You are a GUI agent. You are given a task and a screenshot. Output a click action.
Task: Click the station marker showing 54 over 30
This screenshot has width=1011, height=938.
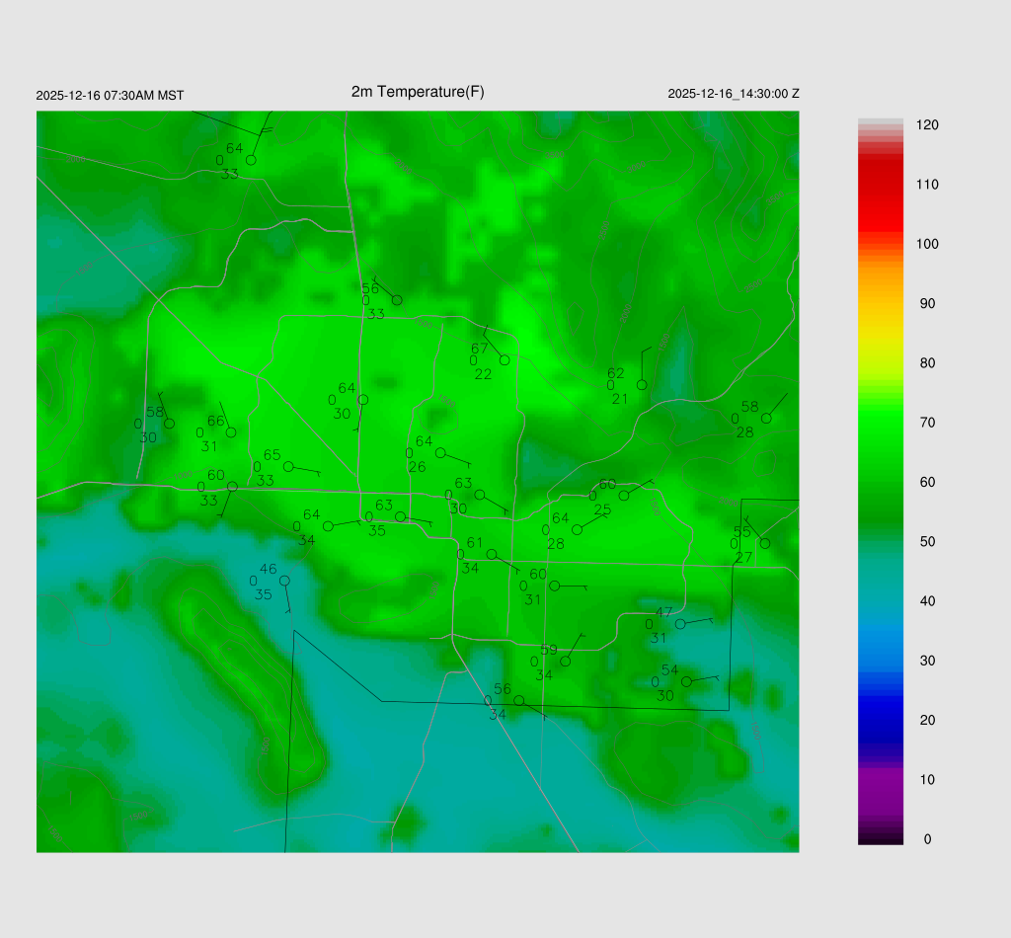point(687,682)
